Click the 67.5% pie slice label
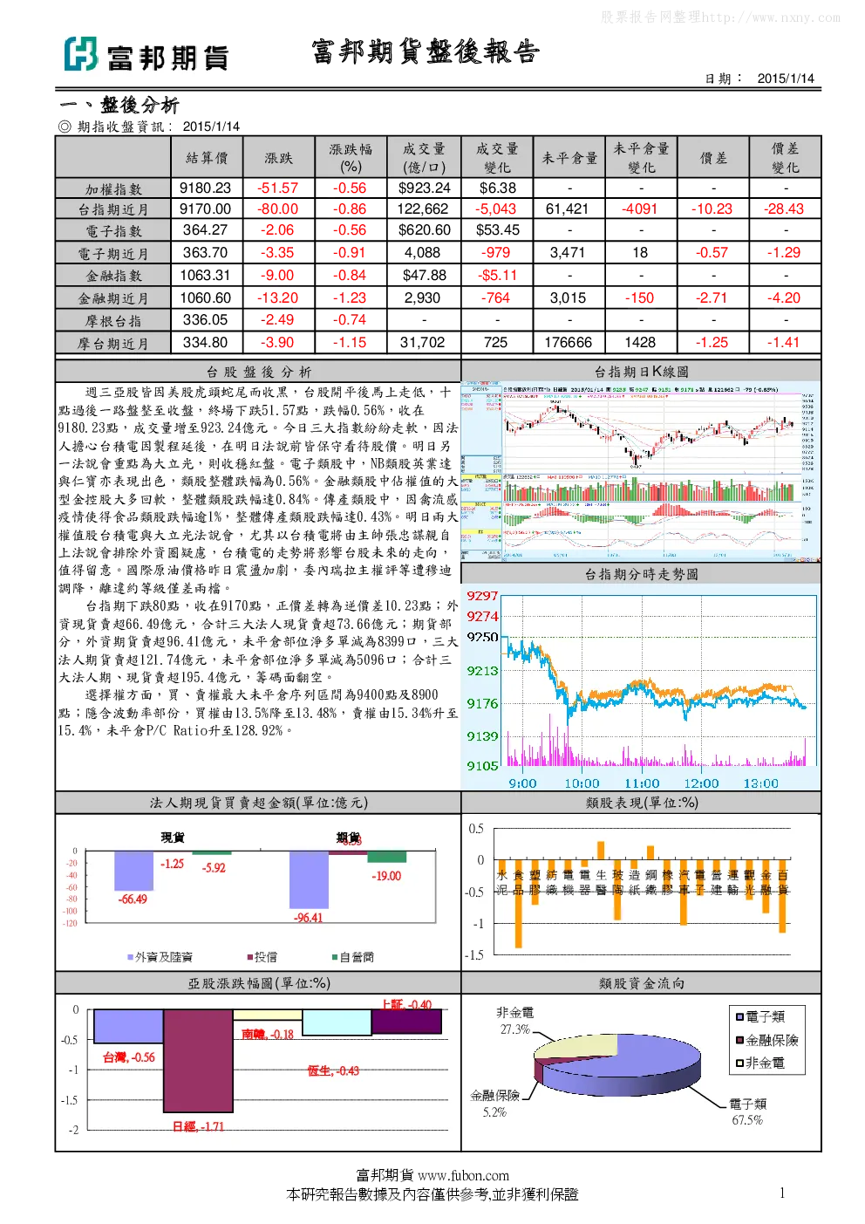 click(747, 1121)
